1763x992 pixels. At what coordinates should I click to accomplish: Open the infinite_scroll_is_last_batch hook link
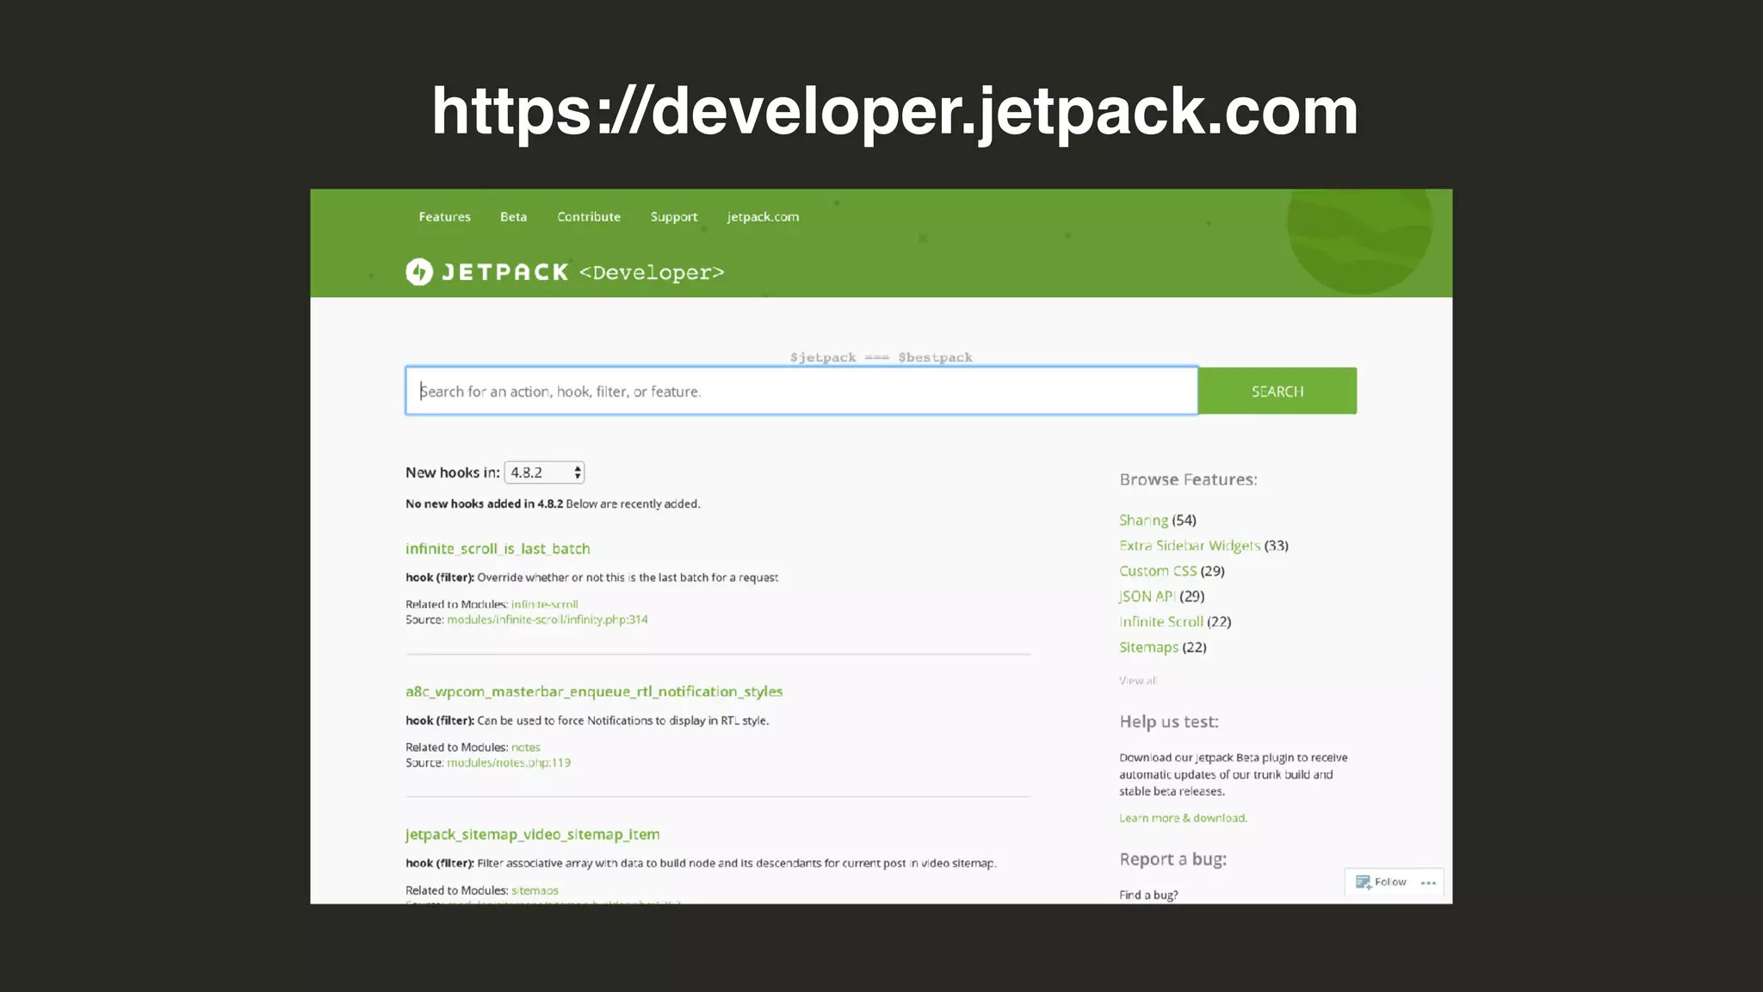498,549
